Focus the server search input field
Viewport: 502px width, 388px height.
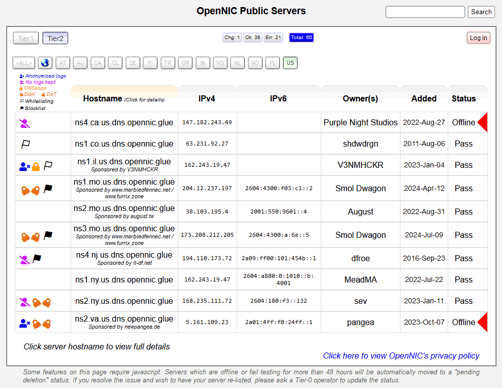[425, 12]
